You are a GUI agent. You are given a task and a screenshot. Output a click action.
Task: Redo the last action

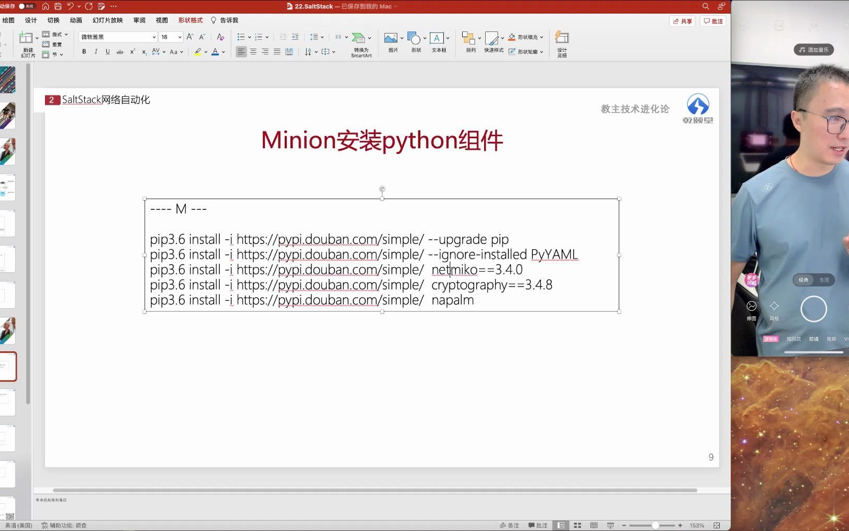88,6
